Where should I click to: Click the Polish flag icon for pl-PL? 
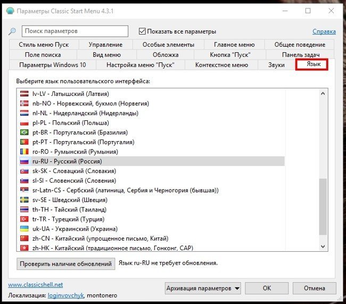[x=24, y=123]
